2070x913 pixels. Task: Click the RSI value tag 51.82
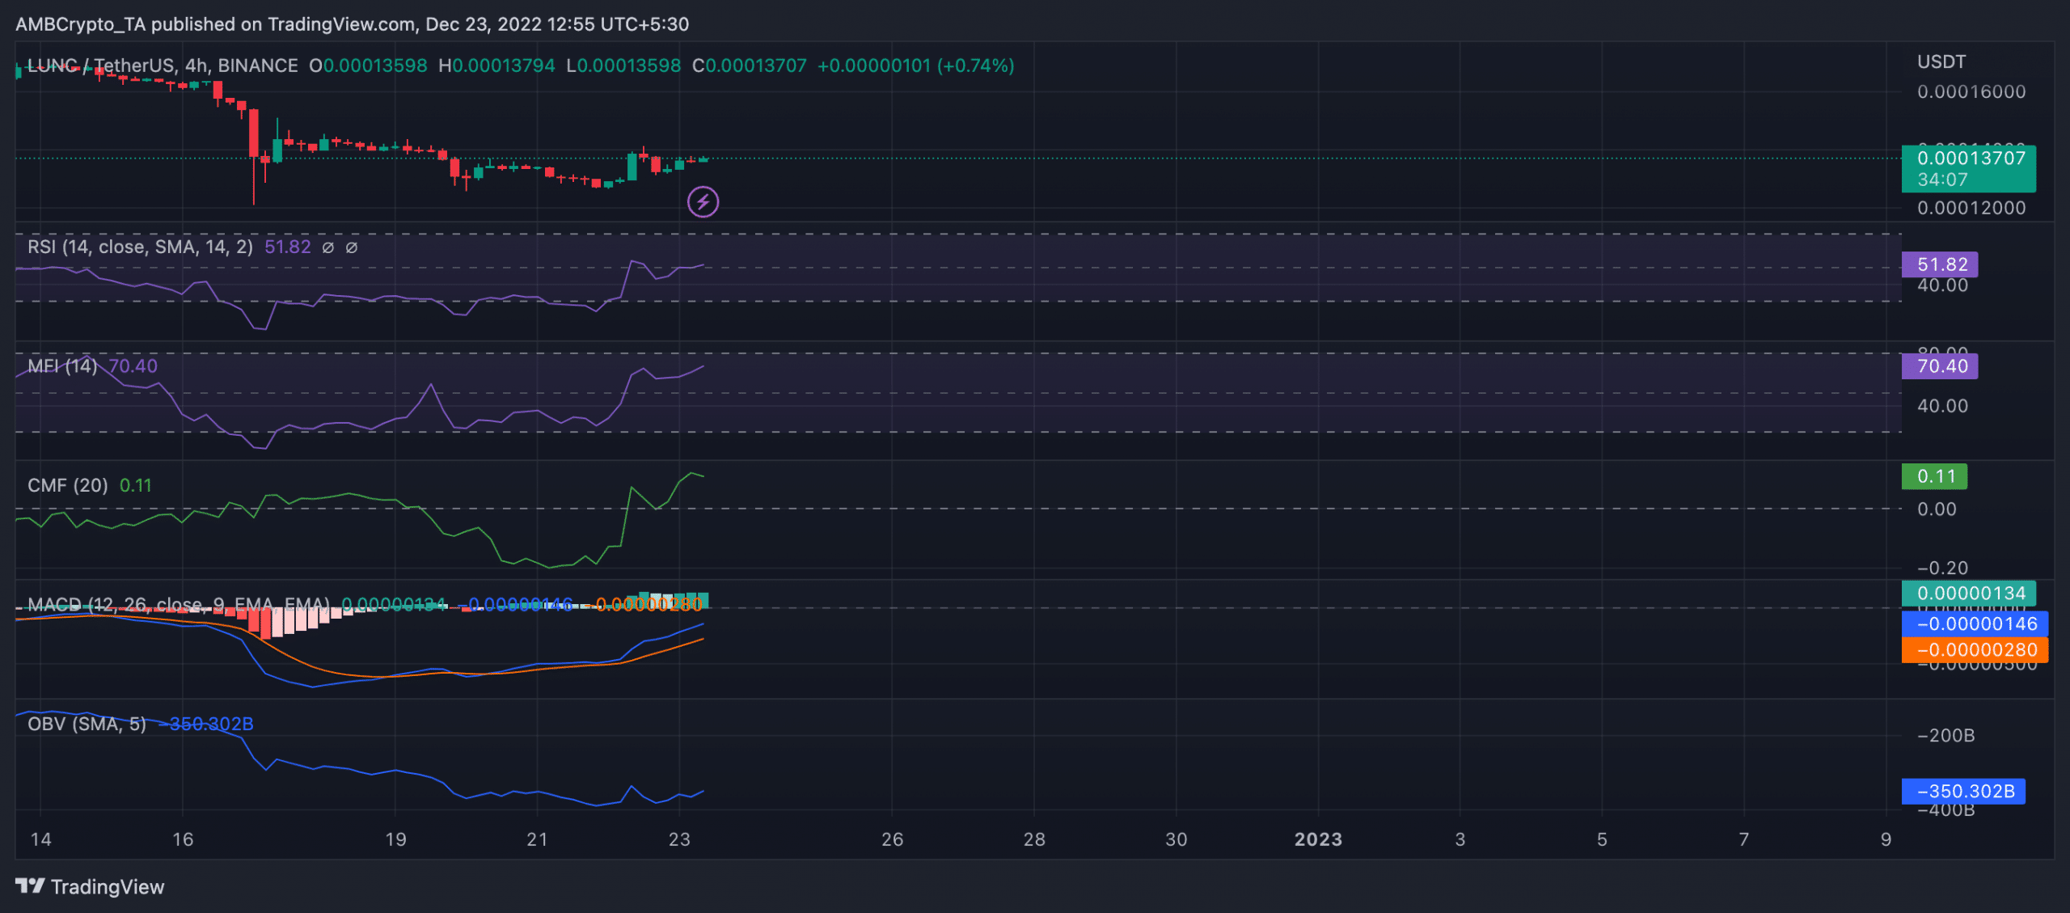pos(1940,264)
